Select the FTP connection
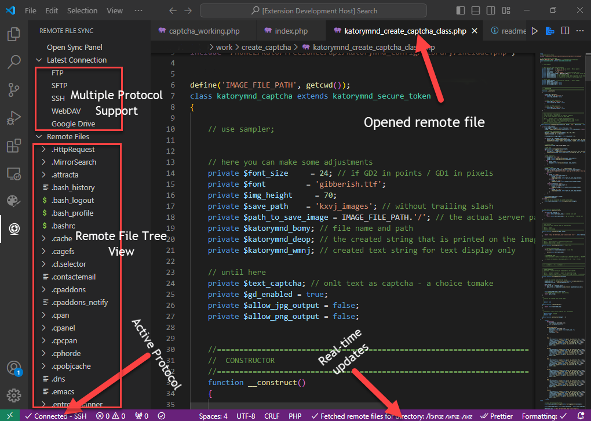This screenshot has height=421, width=591. [57, 73]
